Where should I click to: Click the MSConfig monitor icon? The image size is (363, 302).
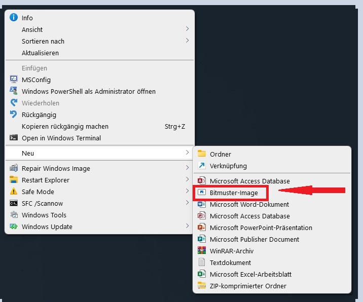pos(13,79)
